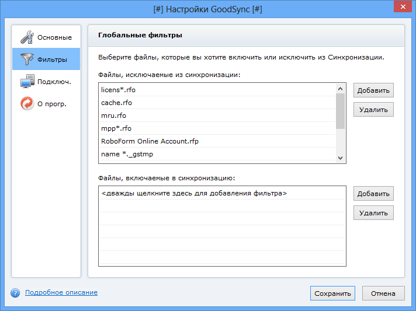Select cache.rfo filter entry
Image resolution: width=416 pixels, height=311 pixels.
[217, 103]
